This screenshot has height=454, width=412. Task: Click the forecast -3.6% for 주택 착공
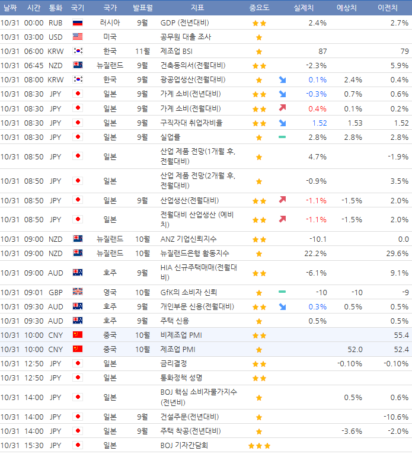click(352, 431)
